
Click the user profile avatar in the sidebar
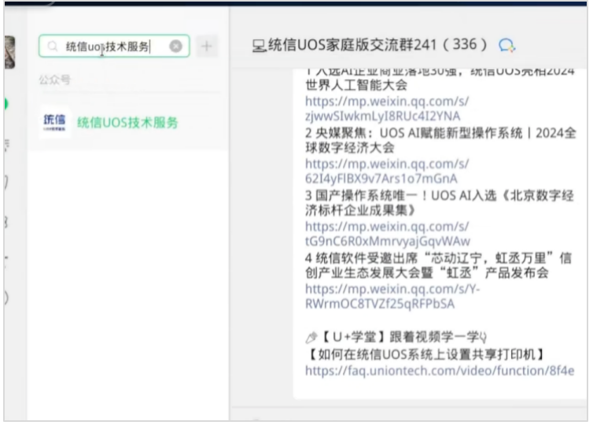pyautogui.click(x=10, y=52)
